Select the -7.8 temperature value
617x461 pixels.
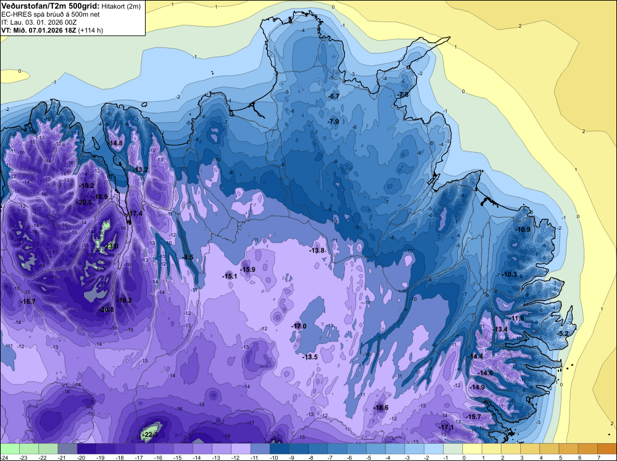404,95
